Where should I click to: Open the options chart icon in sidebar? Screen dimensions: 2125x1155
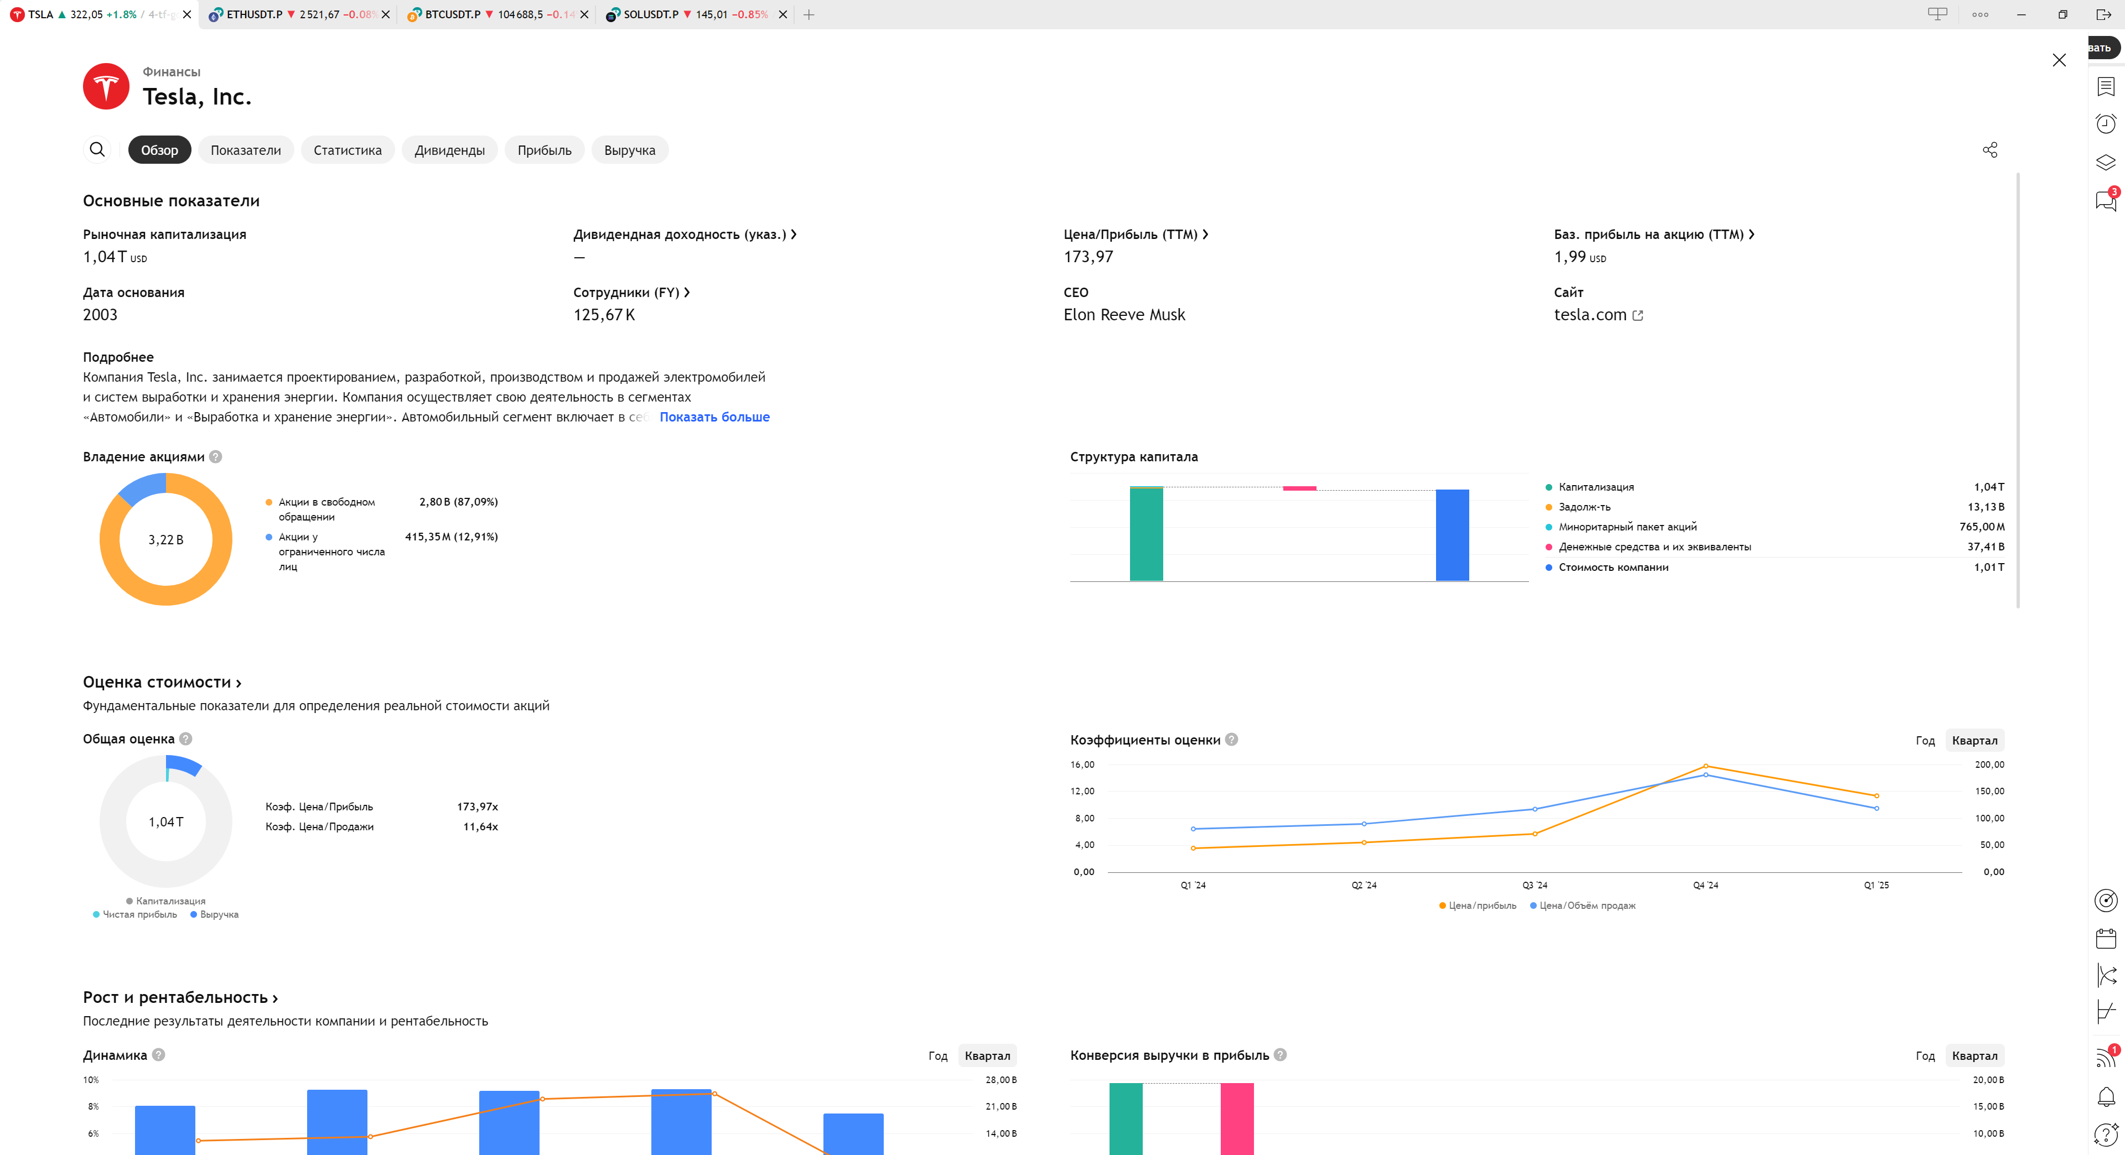2105,1012
